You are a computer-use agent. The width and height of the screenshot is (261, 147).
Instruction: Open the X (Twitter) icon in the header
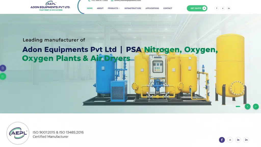[223, 8]
